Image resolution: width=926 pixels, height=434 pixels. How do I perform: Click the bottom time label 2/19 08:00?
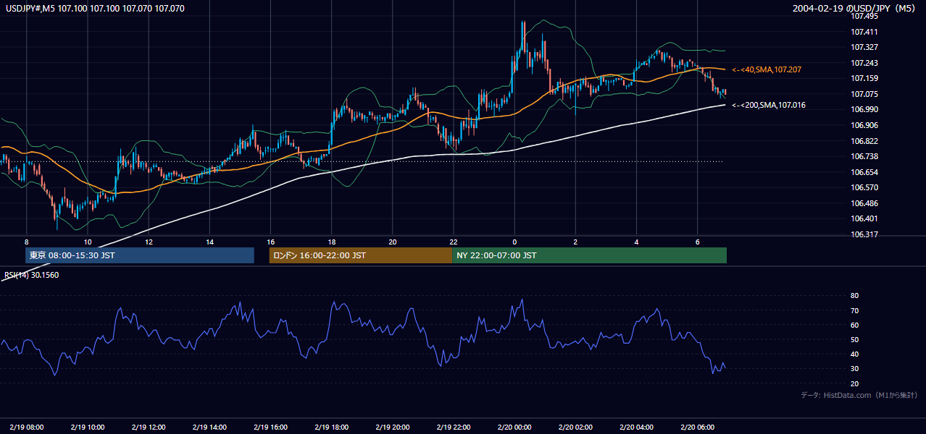(26, 427)
